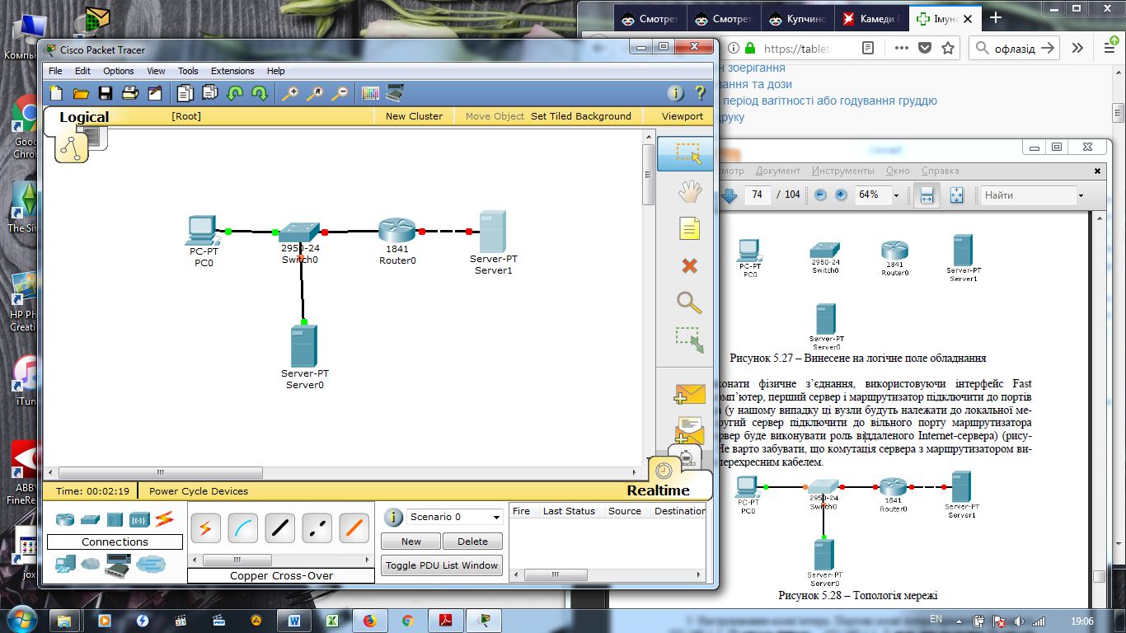The image size is (1126, 633).
Task: Add Simple PDU envelope tool
Action: (x=690, y=395)
